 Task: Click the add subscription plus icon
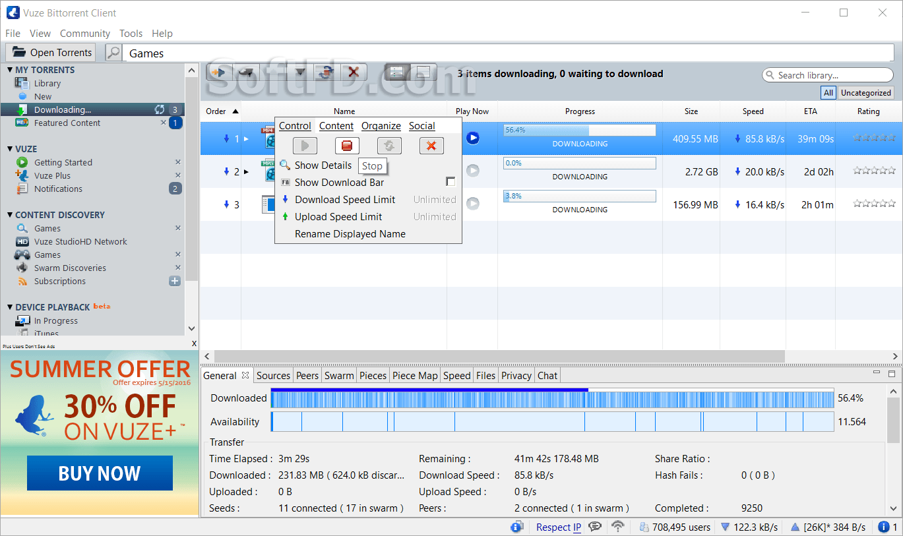pyautogui.click(x=175, y=281)
